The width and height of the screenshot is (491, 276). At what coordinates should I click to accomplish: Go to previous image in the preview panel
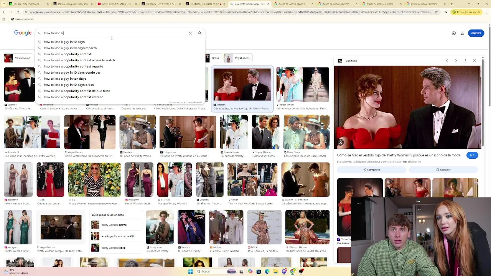click(x=447, y=61)
